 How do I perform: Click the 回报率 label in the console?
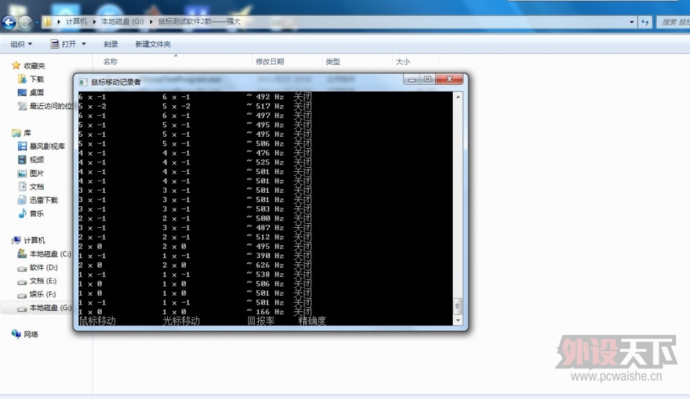coord(261,321)
